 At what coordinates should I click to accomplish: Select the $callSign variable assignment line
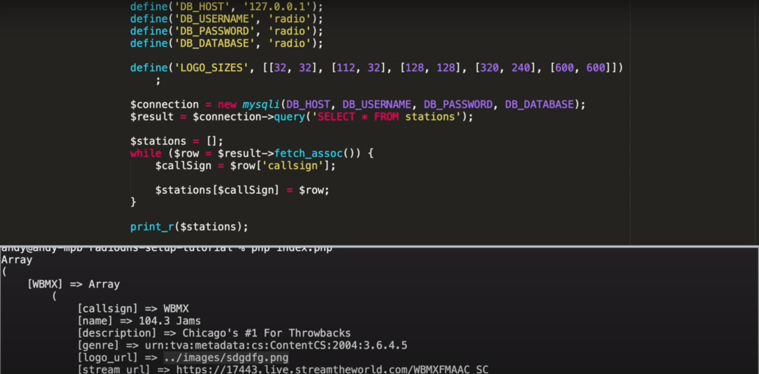(x=245, y=166)
